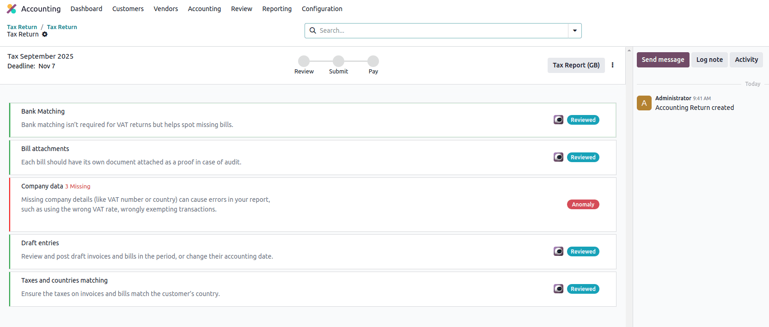The height and width of the screenshot is (327, 769).
Task: Go to first Tax Return breadcrumb link
Action: pos(22,27)
